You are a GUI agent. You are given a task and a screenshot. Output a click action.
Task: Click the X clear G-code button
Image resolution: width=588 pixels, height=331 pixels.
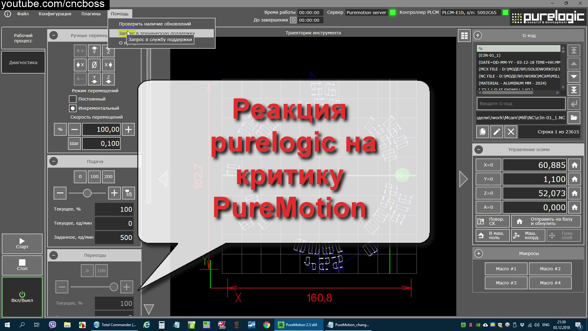pos(511,132)
